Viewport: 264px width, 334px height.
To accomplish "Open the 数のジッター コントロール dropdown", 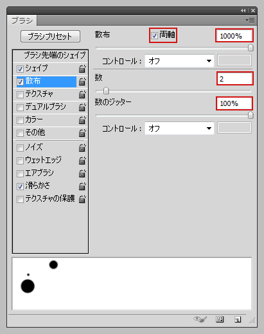I will (179, 128).
